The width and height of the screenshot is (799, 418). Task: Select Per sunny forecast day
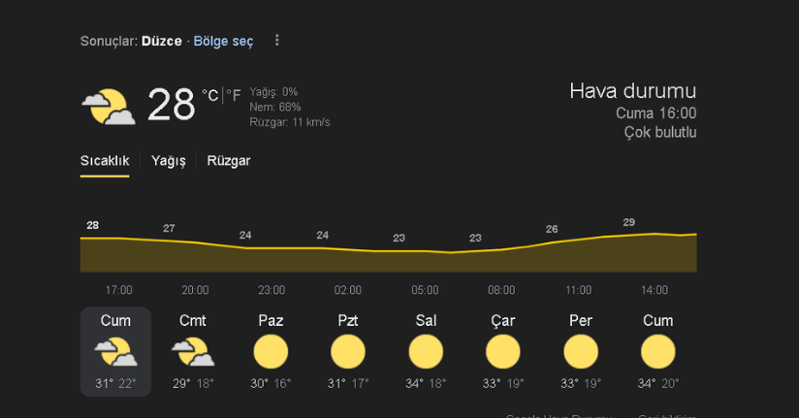(581, 352)
